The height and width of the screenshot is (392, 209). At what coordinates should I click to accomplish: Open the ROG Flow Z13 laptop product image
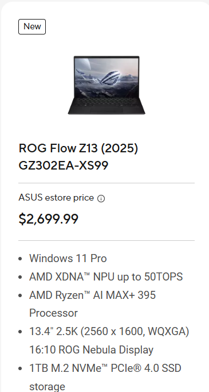[107, 85]
